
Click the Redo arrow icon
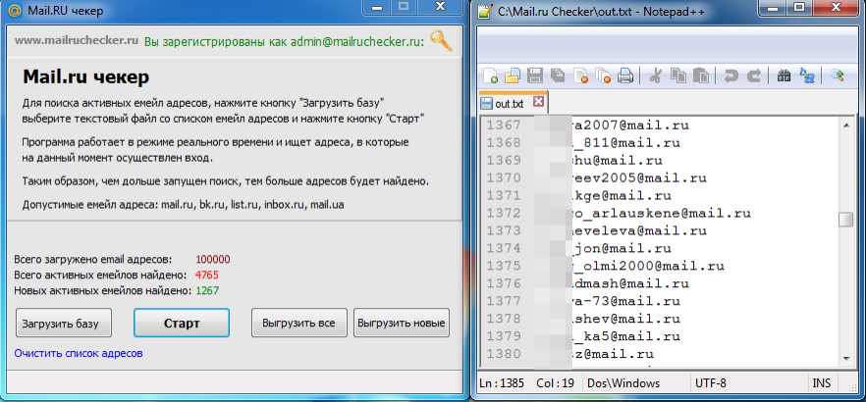(x=753, y=75)
